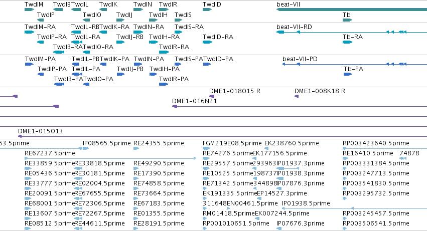Select the RE33818.5prime EST
The height and width of the screenshot is (231, 427).
pyautogui.click(x=78, y=168)
